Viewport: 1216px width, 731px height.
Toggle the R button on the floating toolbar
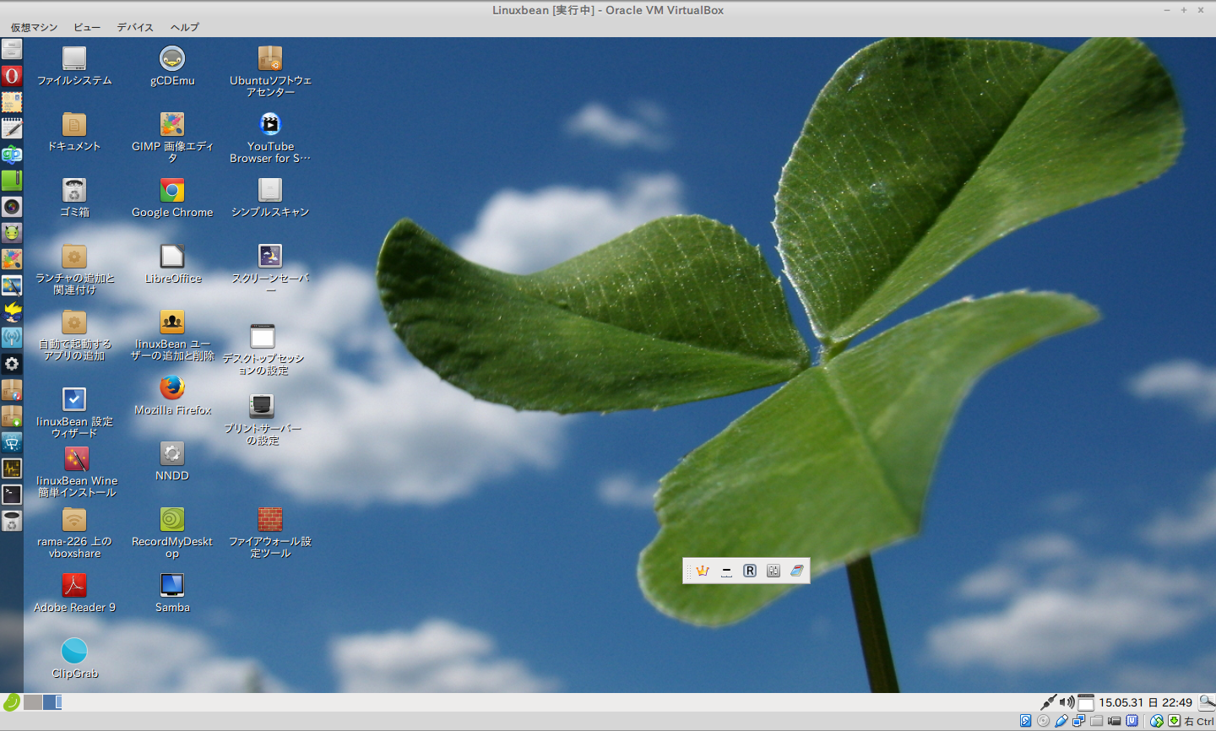(x=749, y=571)
